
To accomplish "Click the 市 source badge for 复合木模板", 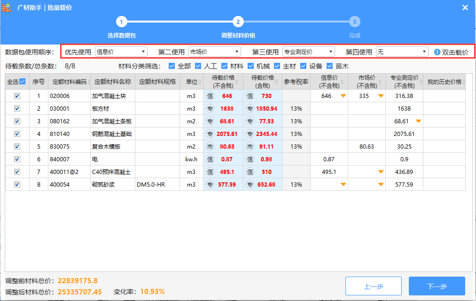I will click(210, 147).
